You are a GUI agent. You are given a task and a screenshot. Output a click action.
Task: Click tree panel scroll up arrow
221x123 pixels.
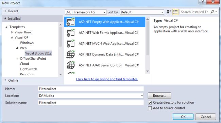(61, 25)
